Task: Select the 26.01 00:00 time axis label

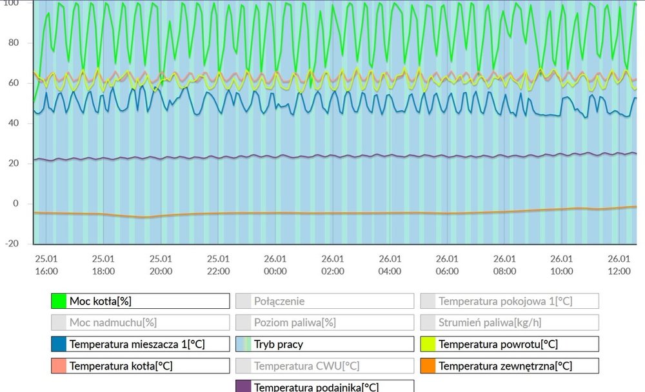Action: (275, 265)
